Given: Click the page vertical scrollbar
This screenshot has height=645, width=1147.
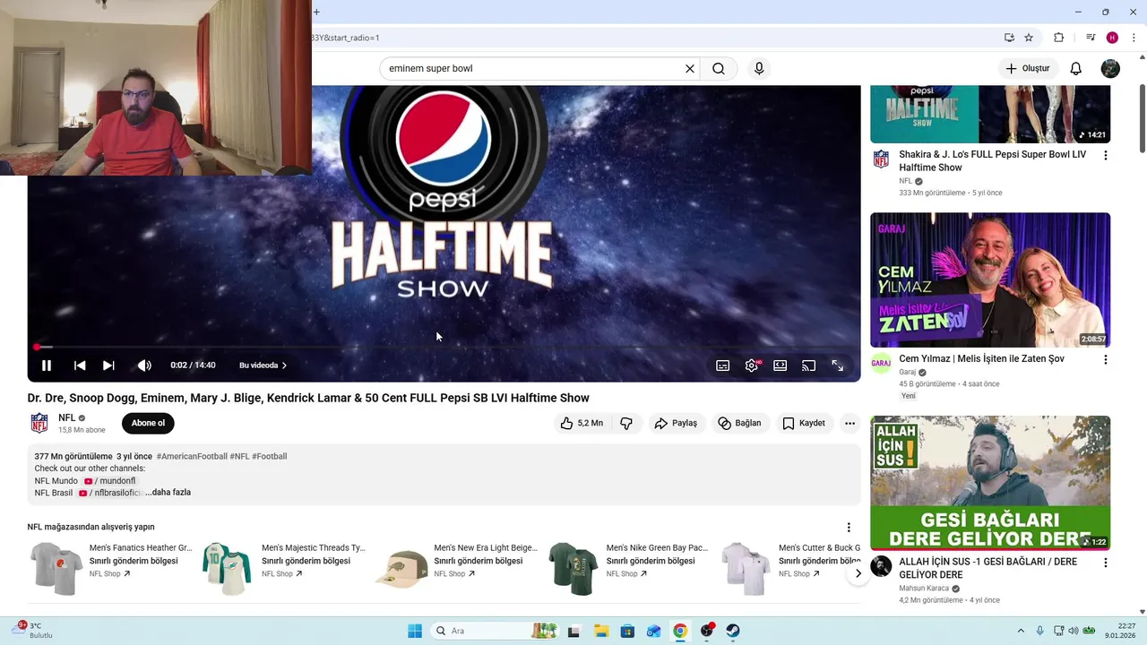Looking at the screenshot, I should coord(1142,118).
